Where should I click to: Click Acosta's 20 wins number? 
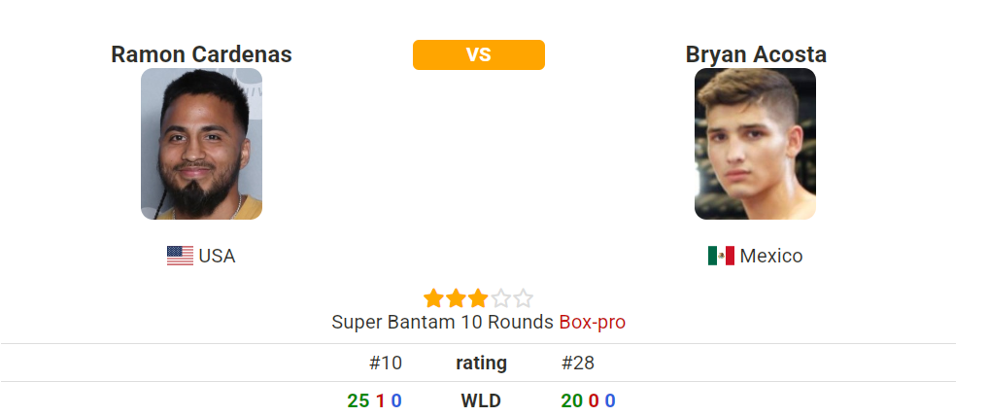[x=571, y=400]
